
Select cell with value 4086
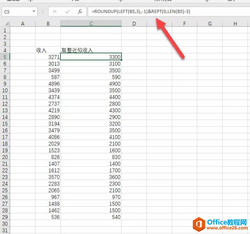pyautogui.click(x=48, y=137)
